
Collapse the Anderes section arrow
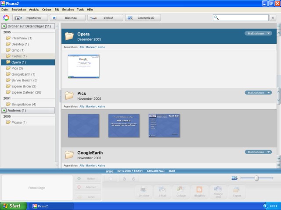click(x=4, y=111)
